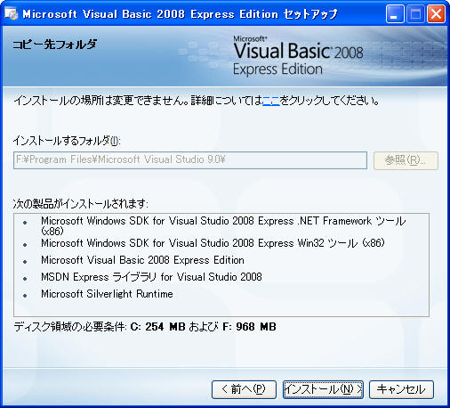The height and width of the screenshot is (408, 450).
Task: Click the install folder path field
Action: tap(190, 160)
